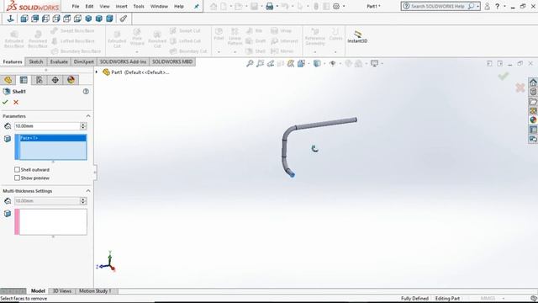Cancel feature via graphics-area red X
The image size is (538, 303).
pos(520,88)
